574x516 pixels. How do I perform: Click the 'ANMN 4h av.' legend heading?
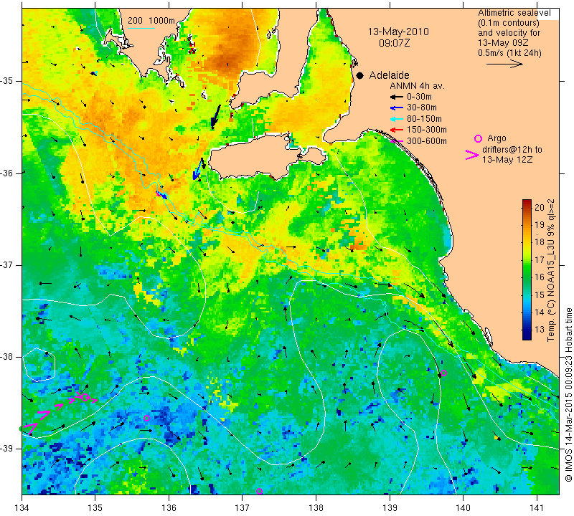tap(417, 86)
